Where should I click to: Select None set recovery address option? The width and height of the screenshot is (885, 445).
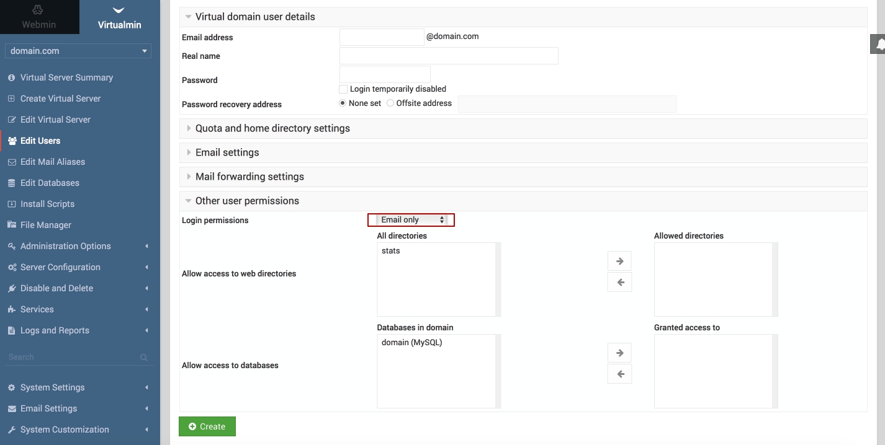click(343, 104)
